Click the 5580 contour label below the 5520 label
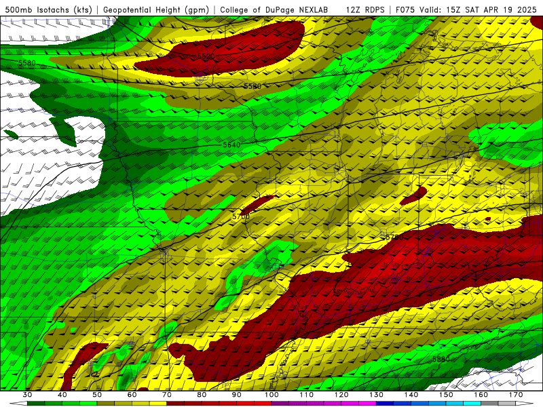This screenshot has height=407, width=543. (x=252, y=86)
